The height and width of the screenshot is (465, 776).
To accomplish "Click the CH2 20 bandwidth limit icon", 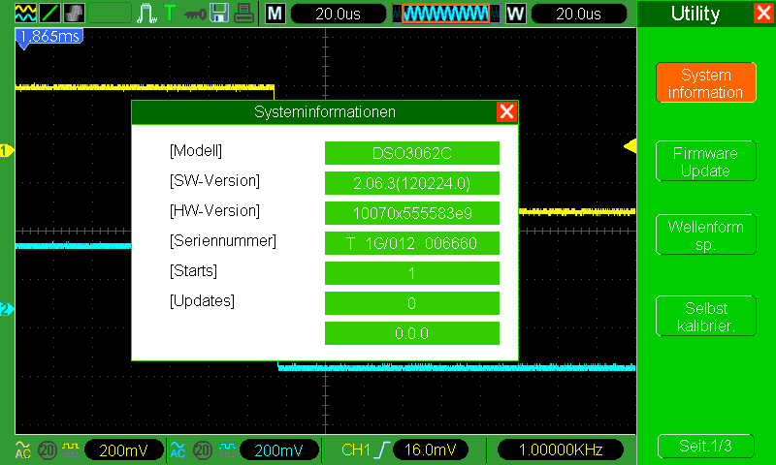I will [x=203, y=450].
